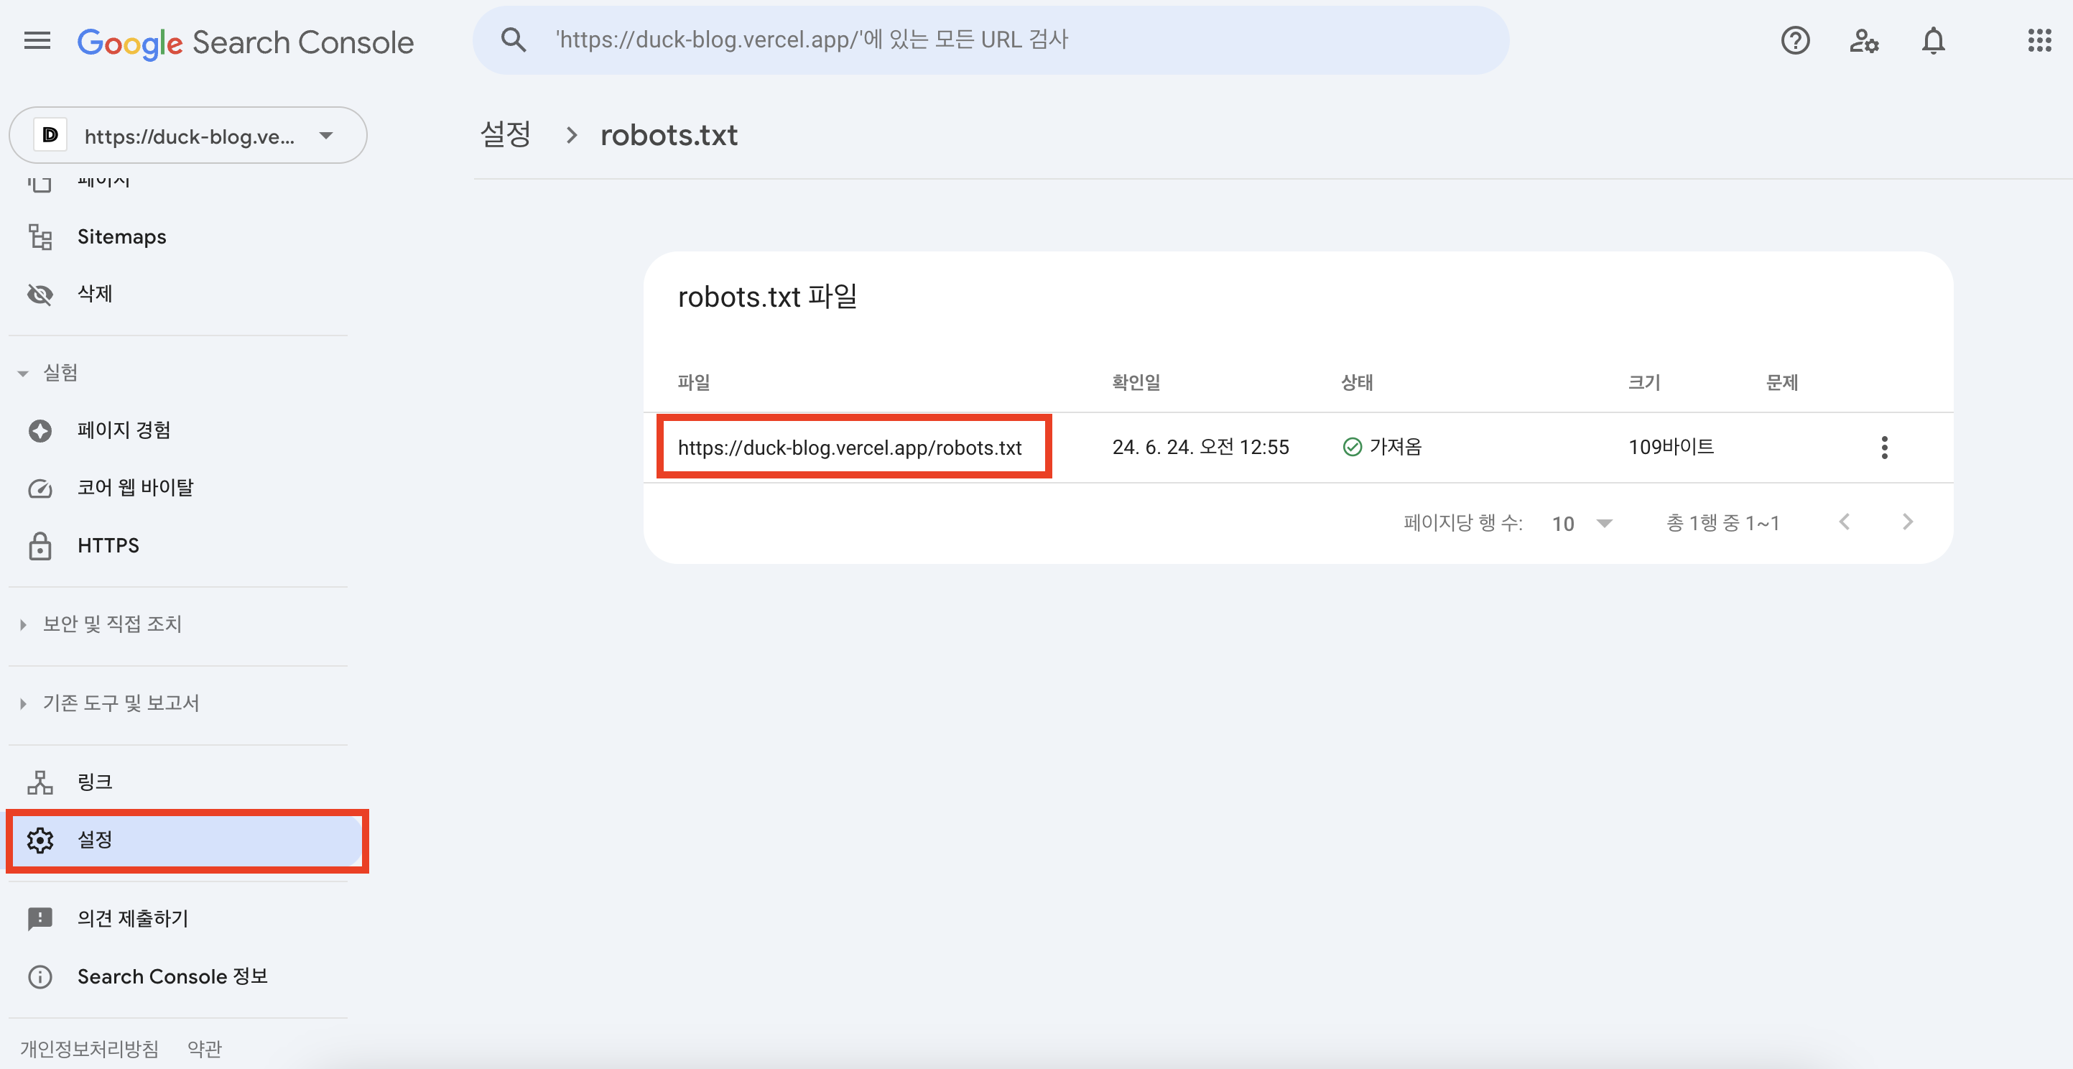Click the HTTPS lock report item
The width and height of the screenshot is (2073, 1069).
point(108,545)
